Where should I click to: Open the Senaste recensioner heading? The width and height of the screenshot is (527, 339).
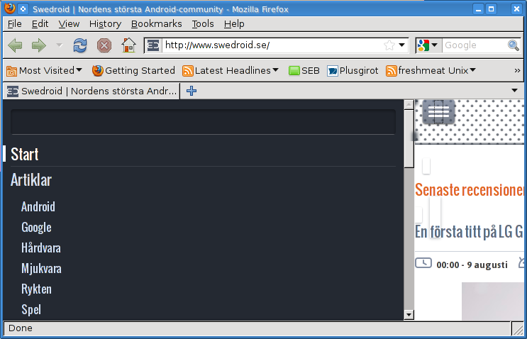pyautogui.click(x=469, y=190)
